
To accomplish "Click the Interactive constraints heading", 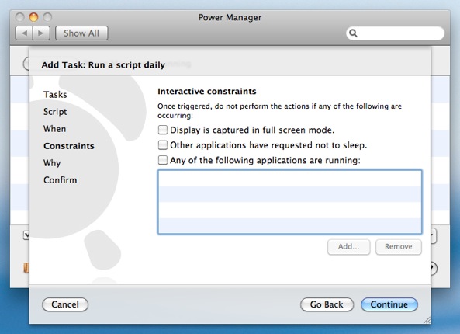I will coord(207,92).
